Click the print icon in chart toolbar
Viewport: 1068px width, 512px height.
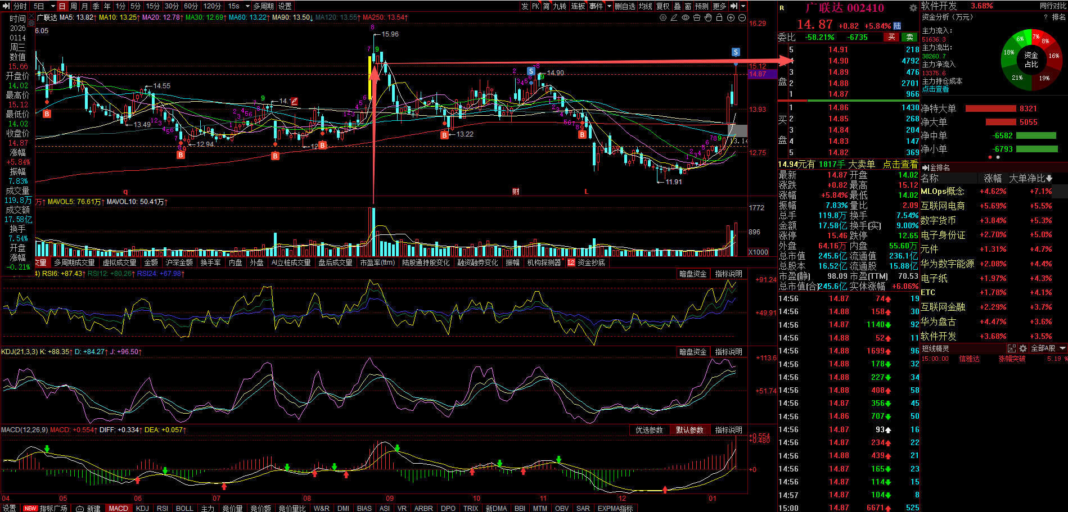click(697, 17)
